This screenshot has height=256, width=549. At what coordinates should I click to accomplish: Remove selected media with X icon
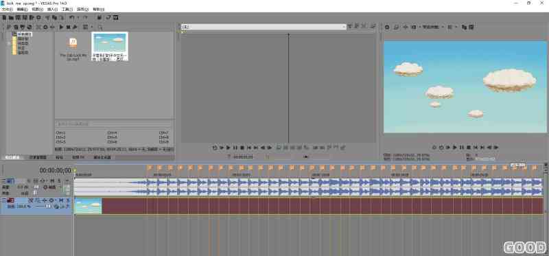[38, 27]
